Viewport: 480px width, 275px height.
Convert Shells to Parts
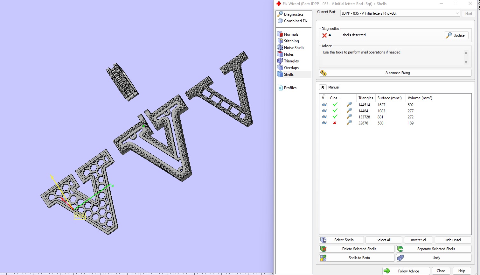pyautogui.click(x=357, y=258)
